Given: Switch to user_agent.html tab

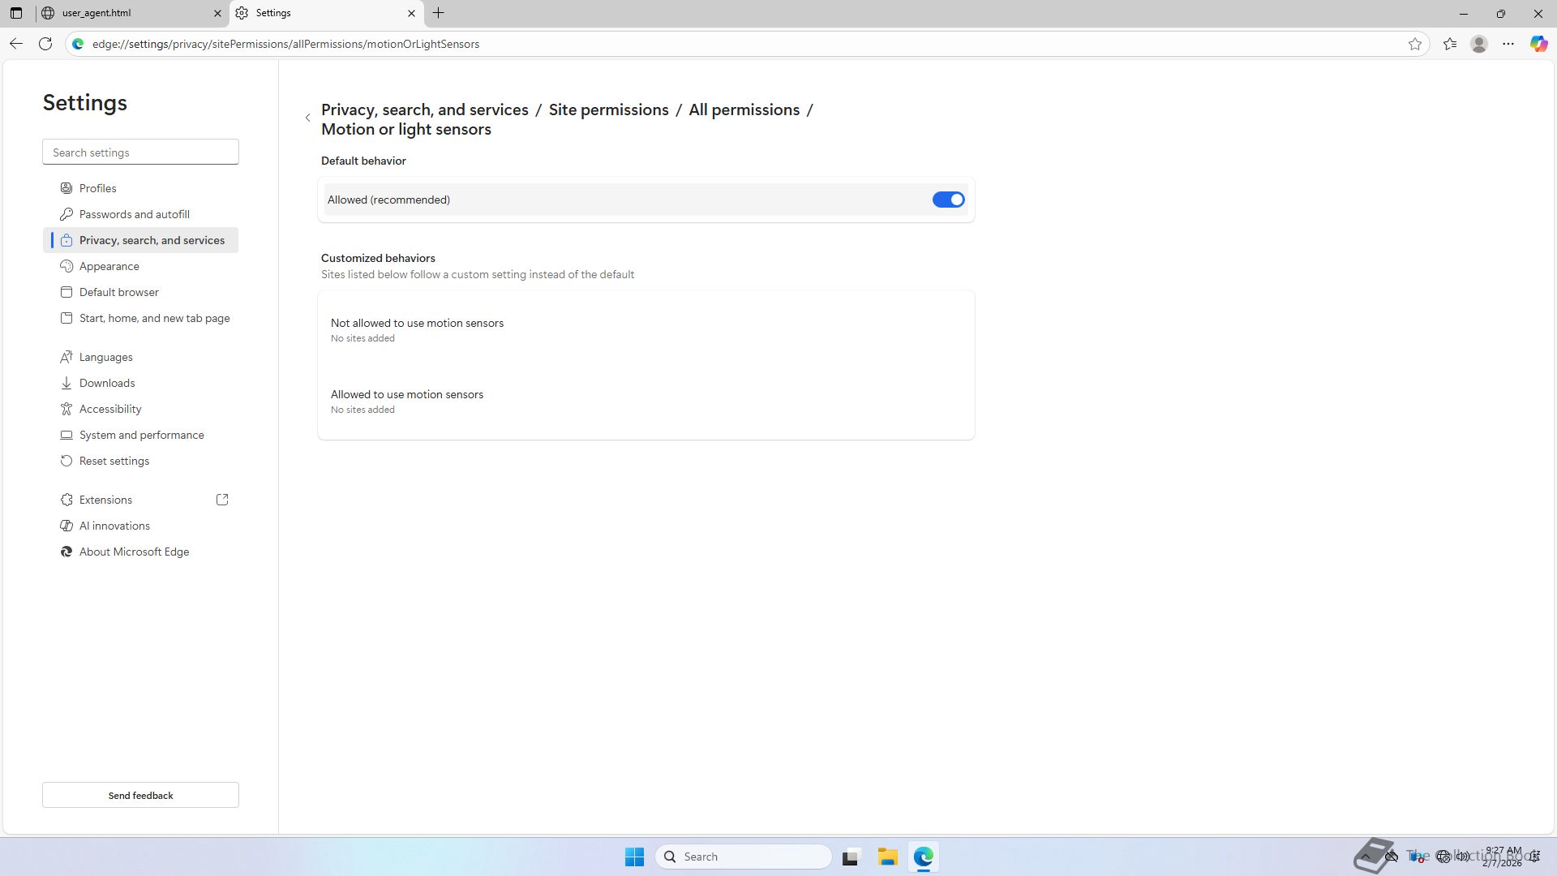Looking at the screenshot, I should coord(130,13).
